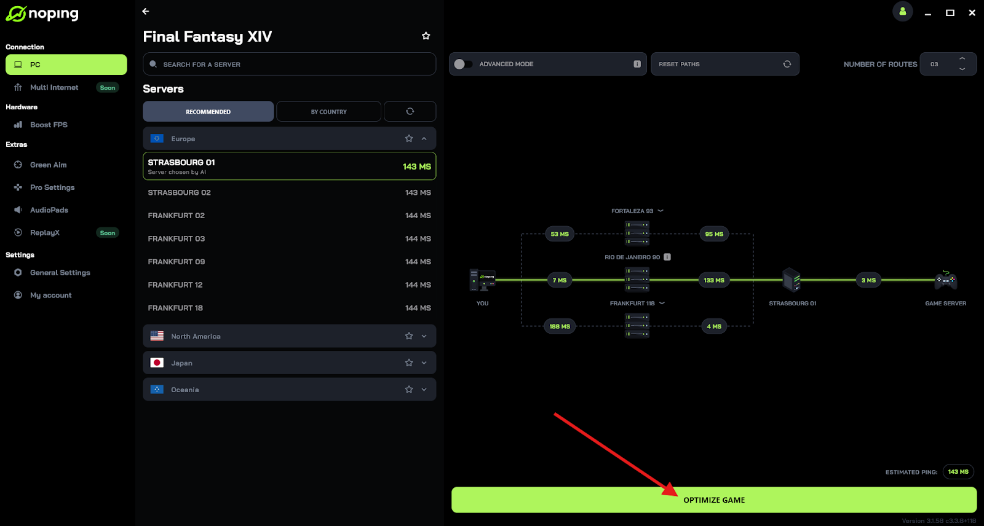Screen dimensions: 984x526
Task: Select the Frankfurt 12 server
Action: (290, 285)
